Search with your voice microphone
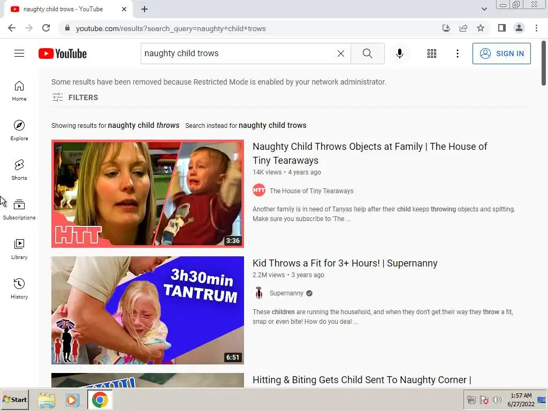The width and height of the screenshot is (548, 411). coord(400,54)
